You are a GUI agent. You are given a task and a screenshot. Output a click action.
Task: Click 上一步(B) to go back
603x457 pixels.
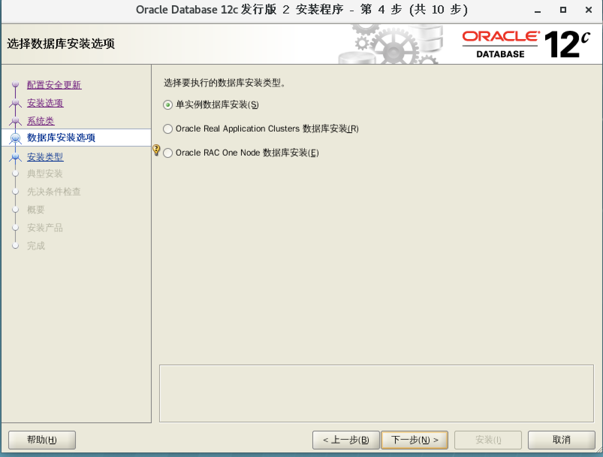coord(346,440)
